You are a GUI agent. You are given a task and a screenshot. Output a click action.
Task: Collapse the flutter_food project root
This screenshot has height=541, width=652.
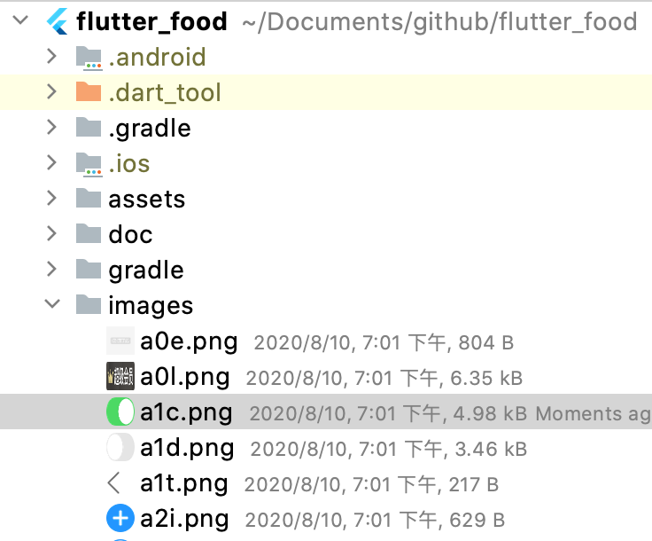tap(25, 21)
